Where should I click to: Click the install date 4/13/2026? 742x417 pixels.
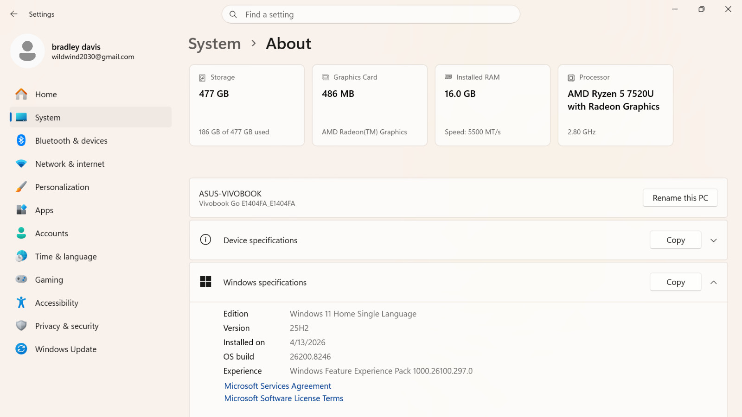(x=307, y=342)
